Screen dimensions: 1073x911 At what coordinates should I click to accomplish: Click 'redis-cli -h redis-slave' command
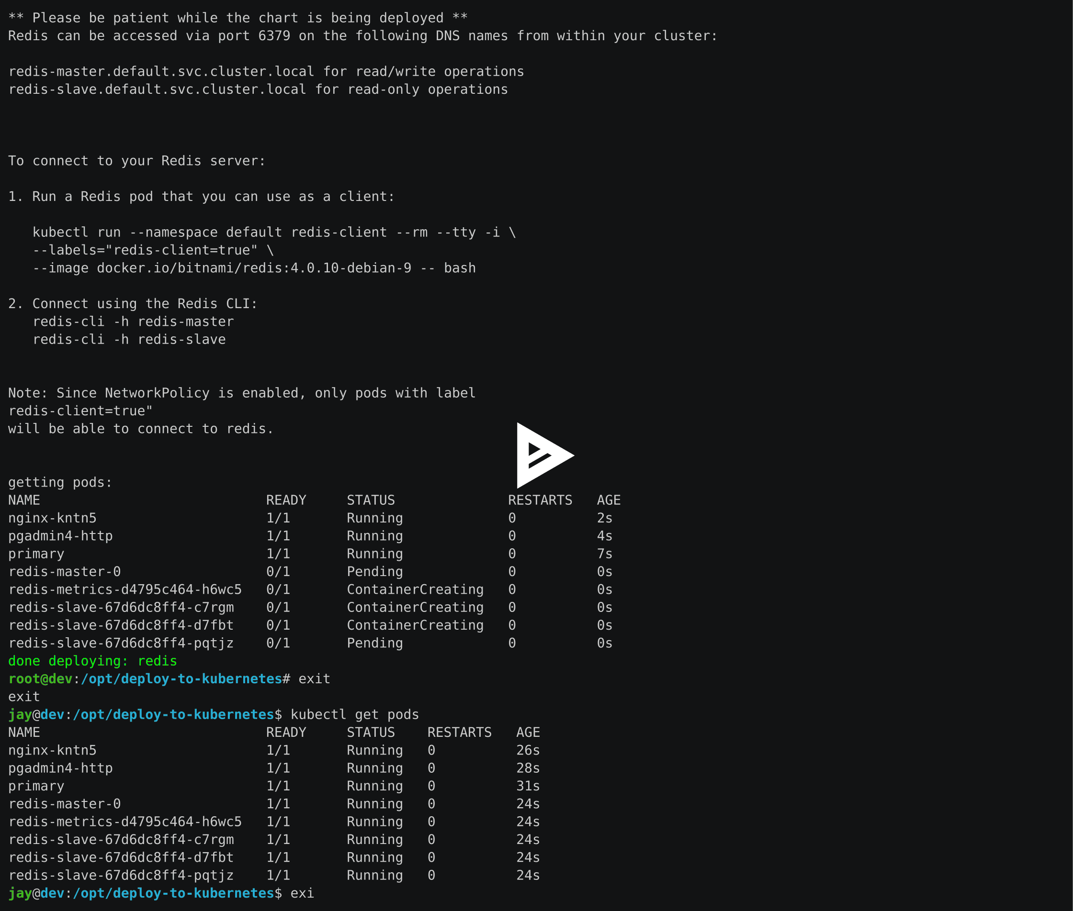(x=129, y=339)
